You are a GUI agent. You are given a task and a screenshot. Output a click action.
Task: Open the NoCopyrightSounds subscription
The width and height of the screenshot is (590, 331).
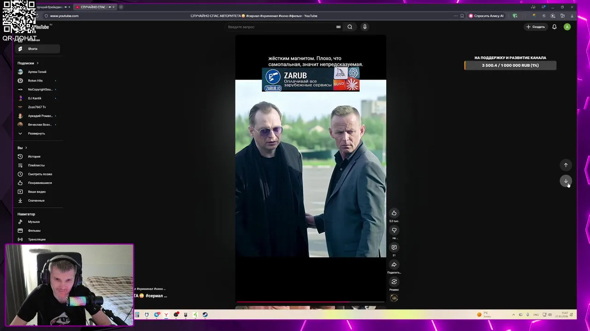click(x=37, y=89)
